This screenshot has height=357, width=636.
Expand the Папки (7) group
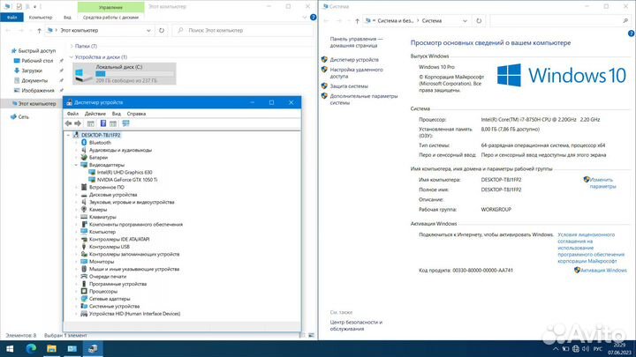tap(72, 46)
